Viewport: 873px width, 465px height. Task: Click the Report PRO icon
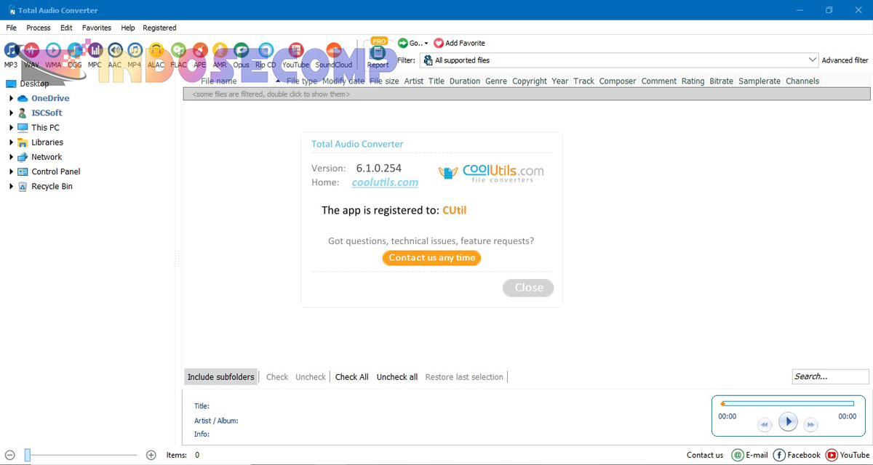tap(378, 51)
